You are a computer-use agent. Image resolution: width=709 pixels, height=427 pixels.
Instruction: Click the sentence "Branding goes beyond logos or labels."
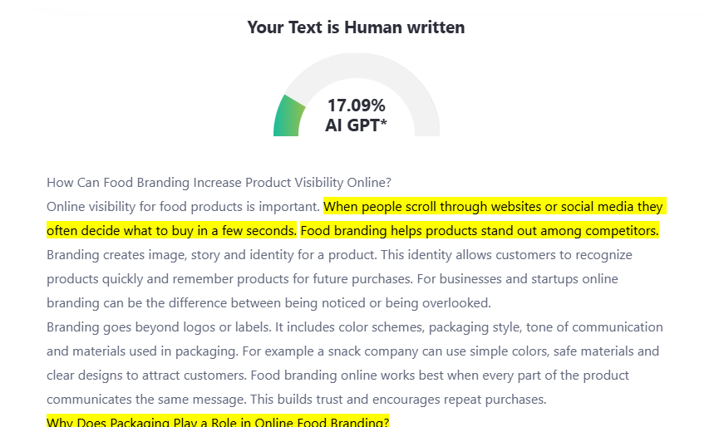[x=156, y=326]
